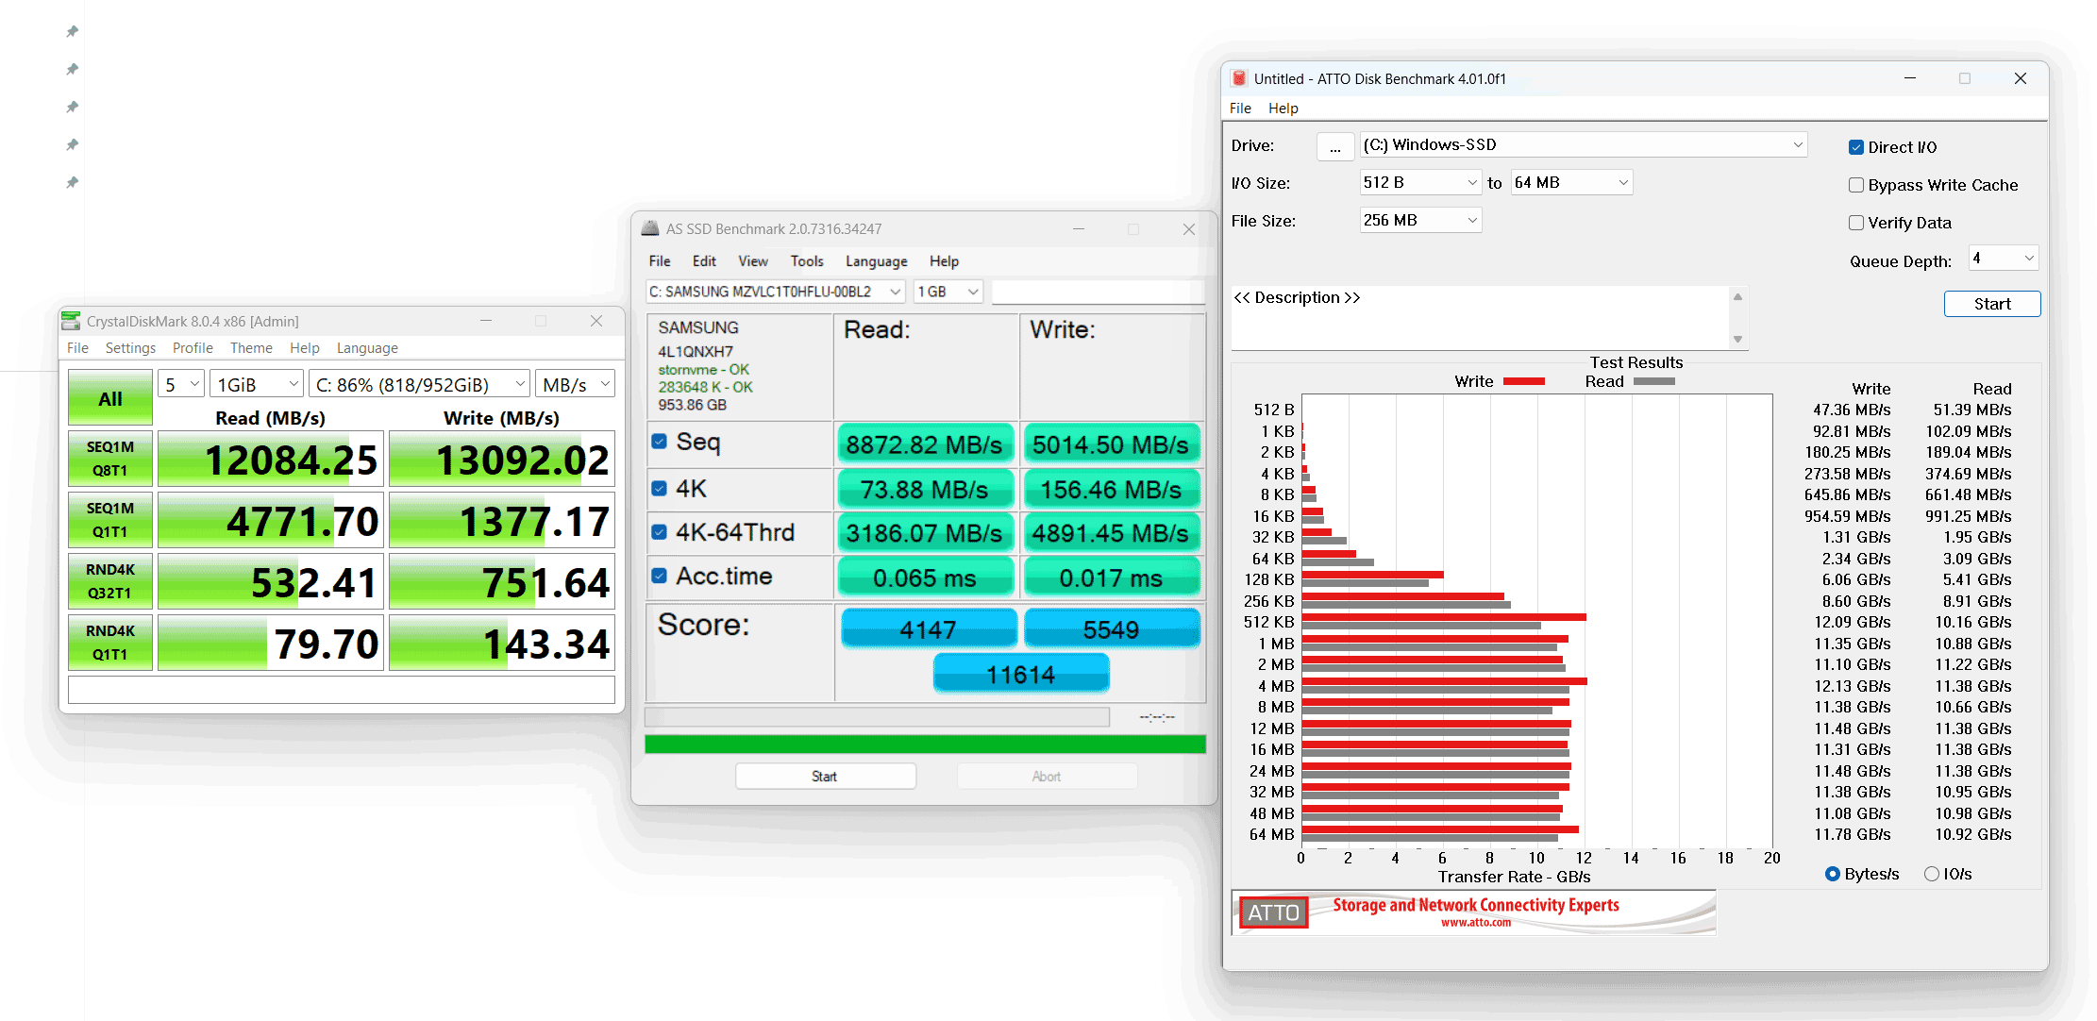Open the www.atto.com link in the banner
Viewport: 2097px width, 1021px height.
[1476, 923]
